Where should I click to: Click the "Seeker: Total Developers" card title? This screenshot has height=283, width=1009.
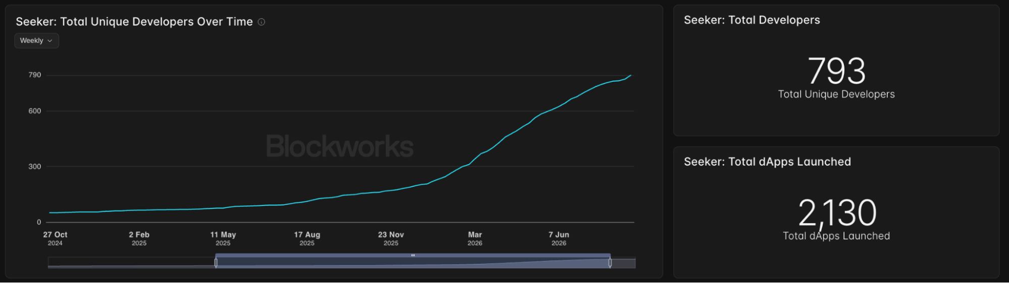752,20
